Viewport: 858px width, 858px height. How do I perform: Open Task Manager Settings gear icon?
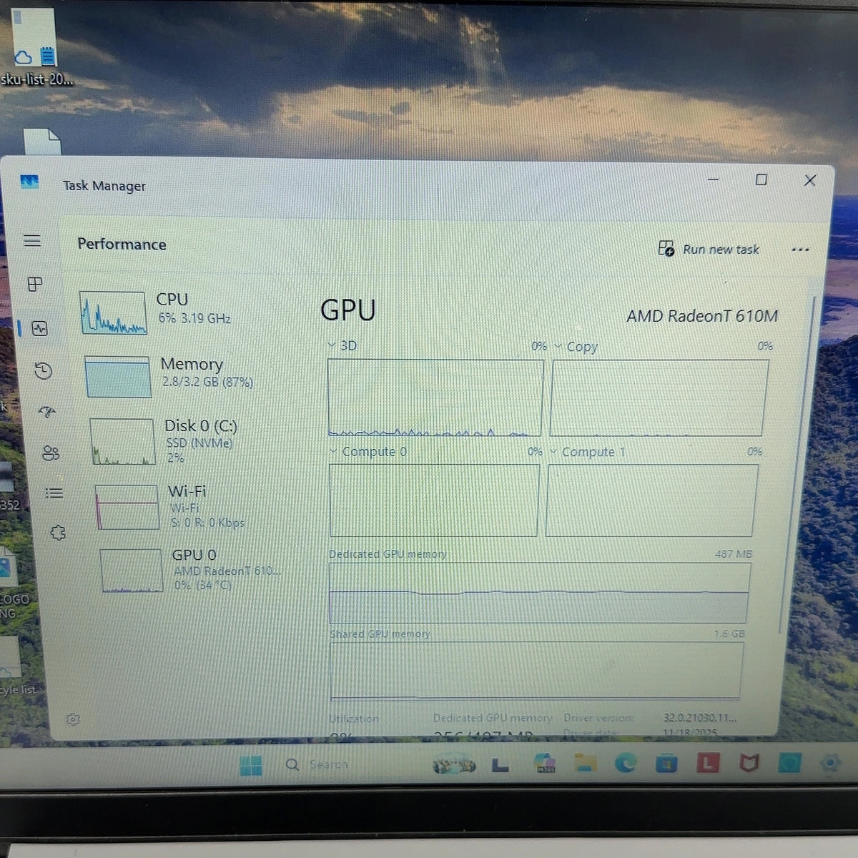[x=73, y=719]
